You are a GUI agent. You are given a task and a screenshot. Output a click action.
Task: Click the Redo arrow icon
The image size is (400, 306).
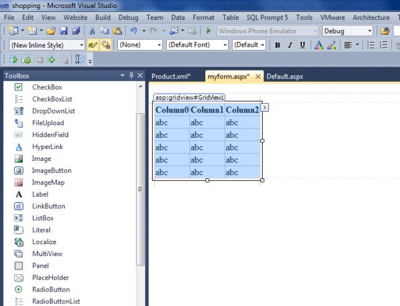153,31
